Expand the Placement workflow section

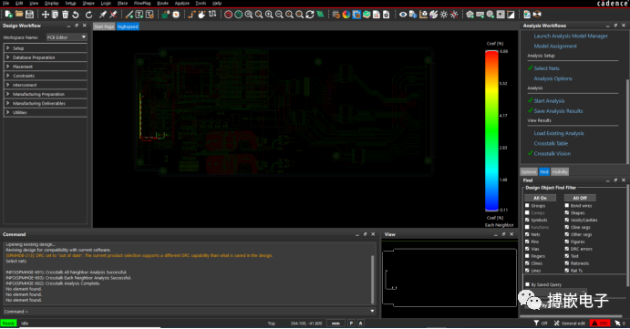(46, 67)
